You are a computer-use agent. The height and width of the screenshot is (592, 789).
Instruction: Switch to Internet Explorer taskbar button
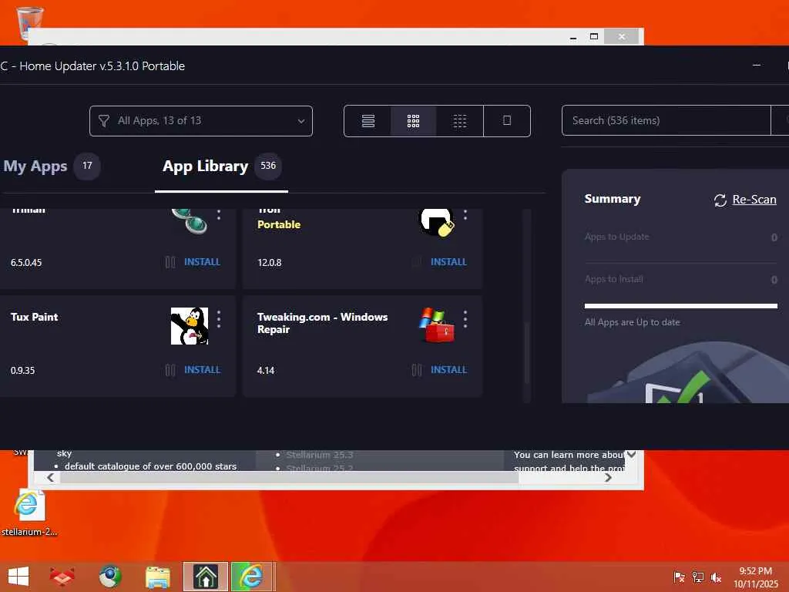click(252, 577)
